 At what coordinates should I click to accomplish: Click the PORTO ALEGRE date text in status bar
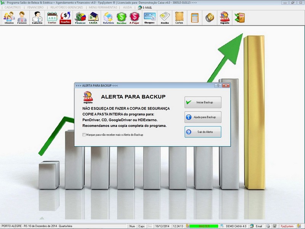[x=37, y=226]
